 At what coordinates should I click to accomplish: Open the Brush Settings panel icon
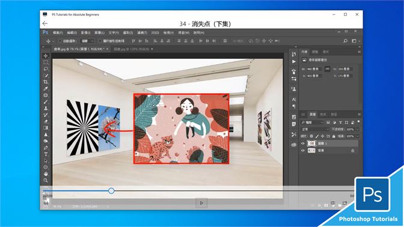pos(294,71)
